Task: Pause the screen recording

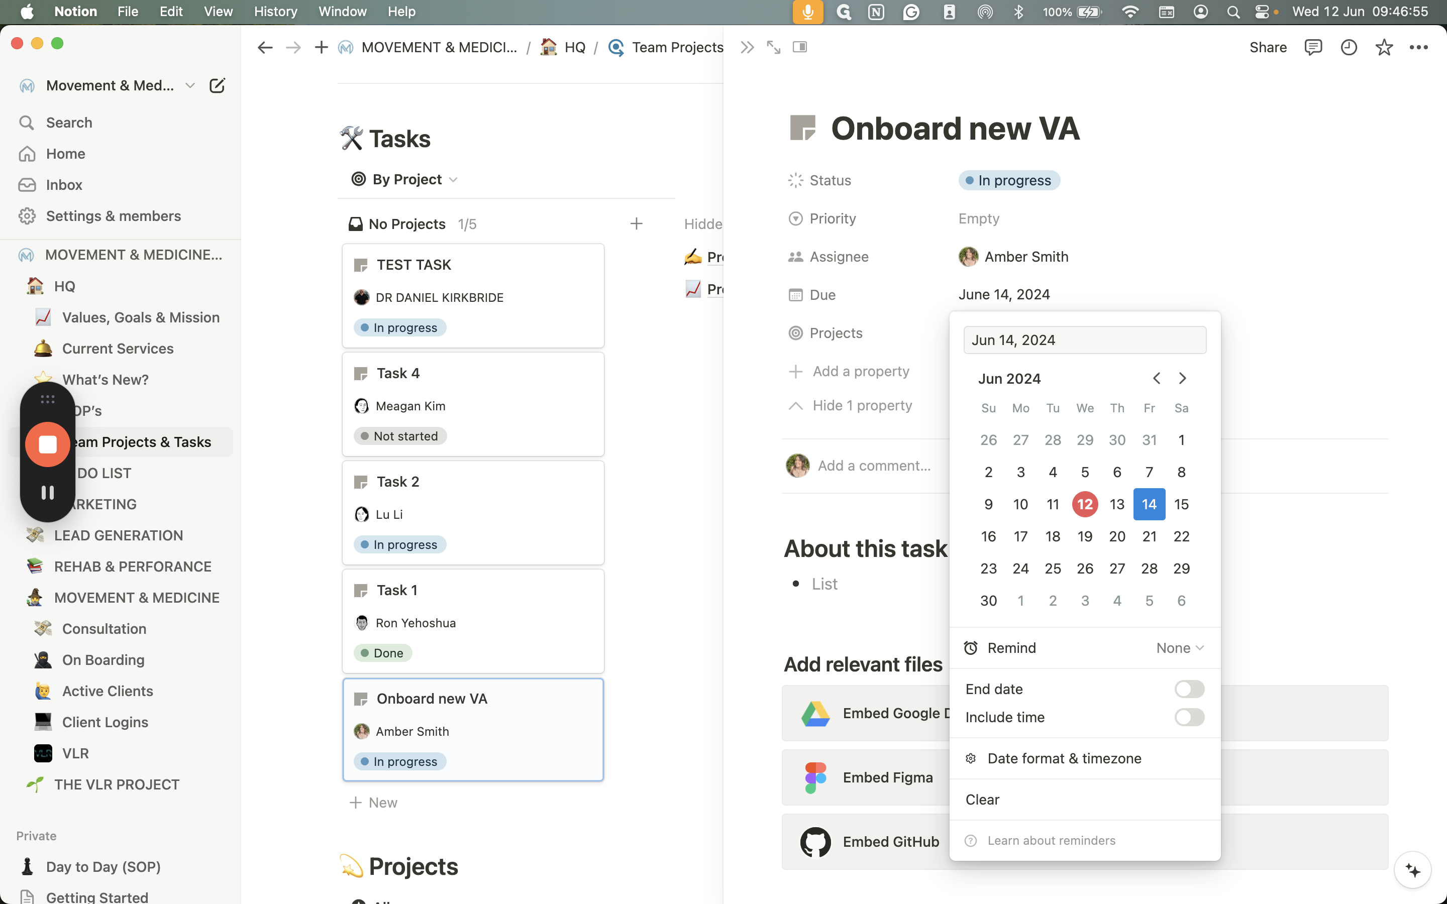Action: (47, 493)
